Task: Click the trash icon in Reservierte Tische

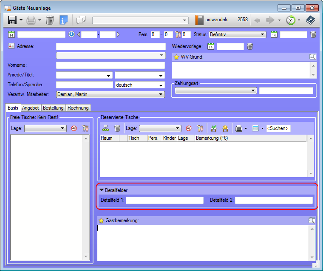Action: coord(117,128)
